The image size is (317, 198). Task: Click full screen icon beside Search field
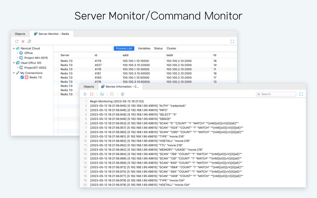pos(301,94)
